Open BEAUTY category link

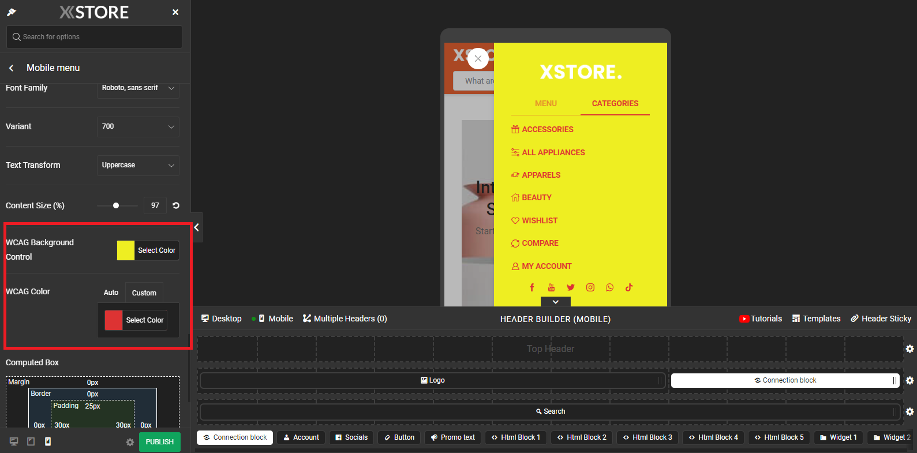click(x=532, y=197)
